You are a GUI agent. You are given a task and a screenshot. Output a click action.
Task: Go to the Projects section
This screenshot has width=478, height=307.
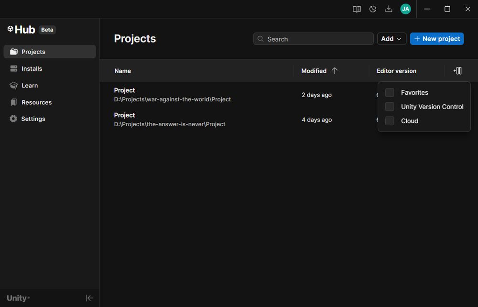coord(50,52)
